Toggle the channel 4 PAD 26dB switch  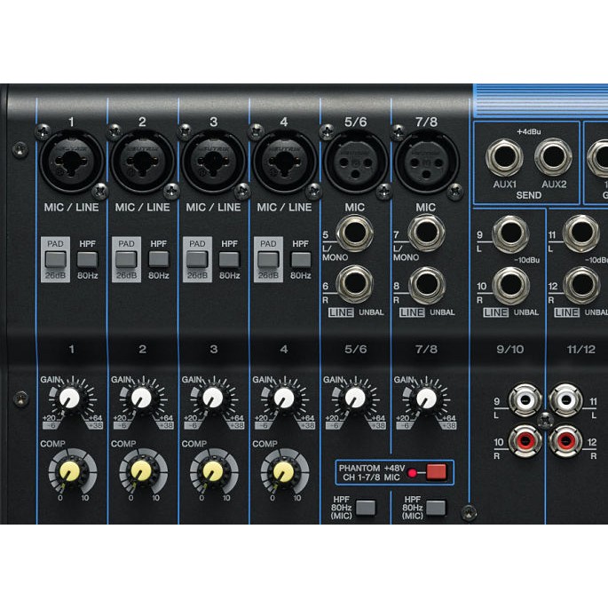pos(268,259)
